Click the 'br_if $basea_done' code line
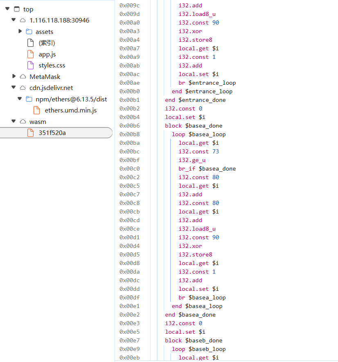Image resolution: width=338 pixels, height=362 pixels. 207,169
